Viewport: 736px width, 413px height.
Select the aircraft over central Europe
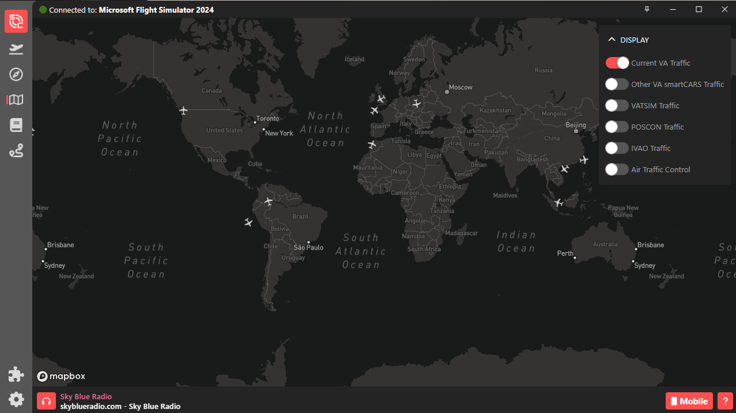pos(417,104)
